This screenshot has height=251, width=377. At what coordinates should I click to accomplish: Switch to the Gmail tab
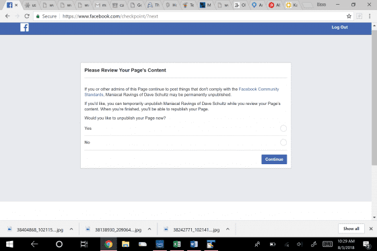coord(101,5)
